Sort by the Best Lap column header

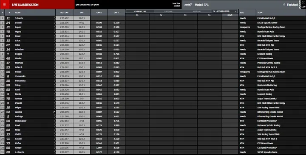point(64,12)
